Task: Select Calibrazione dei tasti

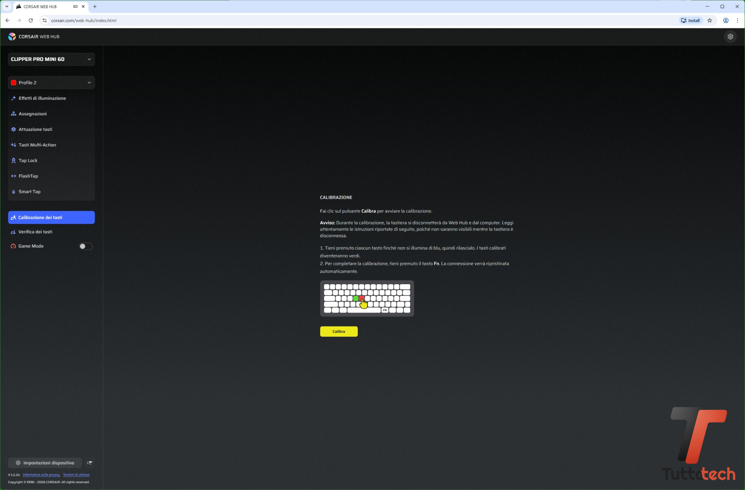Action: (51, 217)
